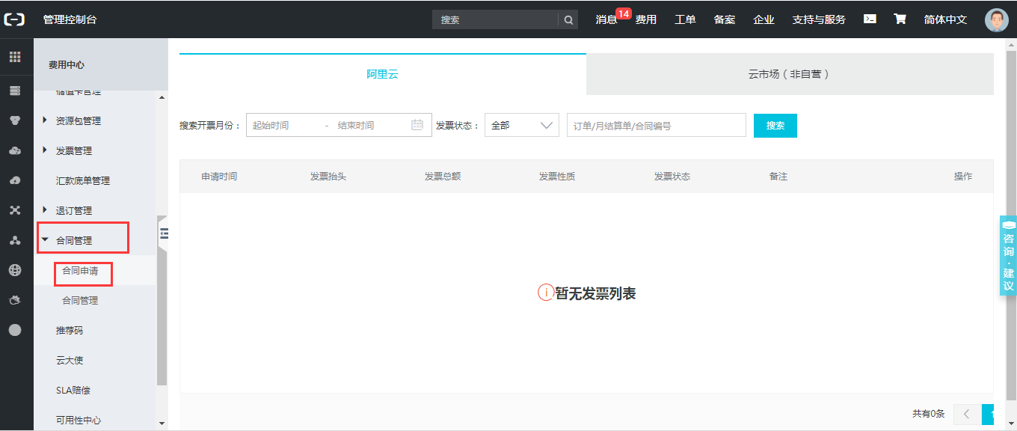
Task: Open SLA赔偿 sidebar link
Action: pos(73,391)
